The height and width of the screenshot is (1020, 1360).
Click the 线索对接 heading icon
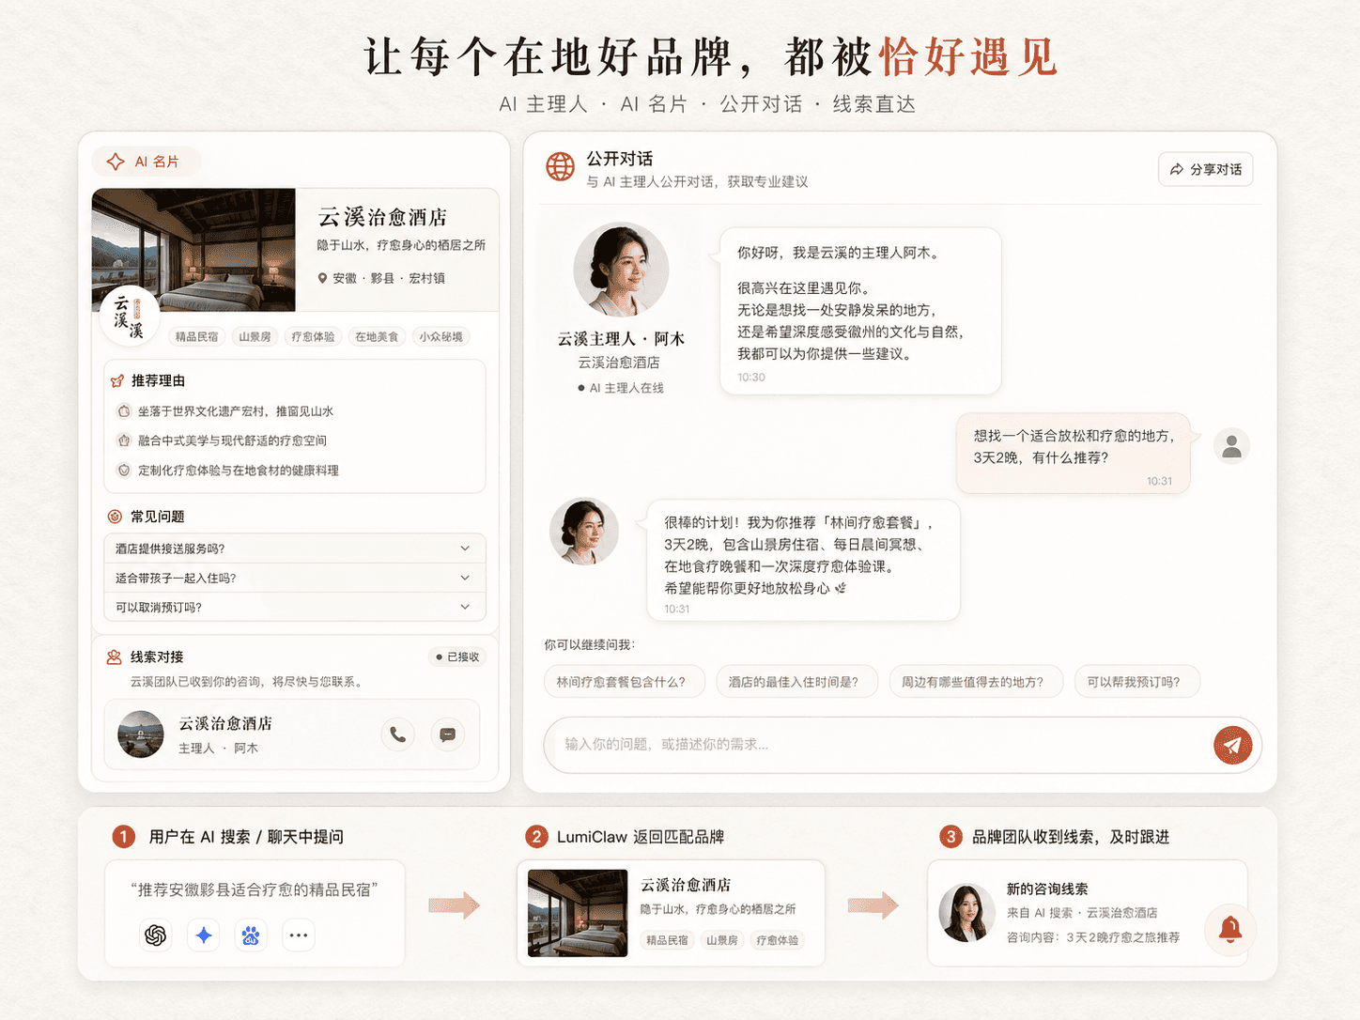tap(115, 657)
